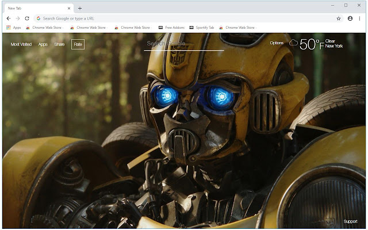Open the last Chrome Web Store bookmark

[237, 28]
